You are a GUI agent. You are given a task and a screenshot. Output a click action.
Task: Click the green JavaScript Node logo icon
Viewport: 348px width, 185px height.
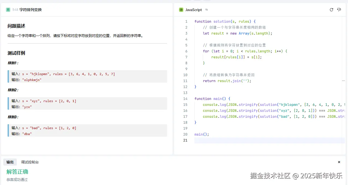coord(181,10)
